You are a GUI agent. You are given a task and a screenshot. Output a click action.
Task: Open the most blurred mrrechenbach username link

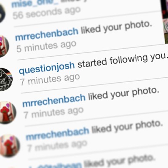(58, 133)
